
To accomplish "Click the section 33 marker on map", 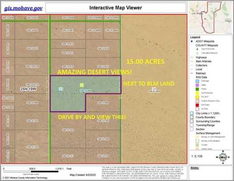I will [61, 89].
